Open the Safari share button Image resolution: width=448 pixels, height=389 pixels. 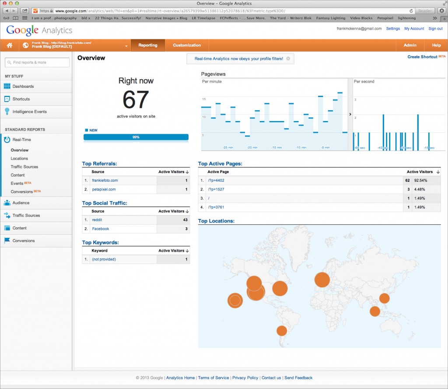[x=25, y=11]
